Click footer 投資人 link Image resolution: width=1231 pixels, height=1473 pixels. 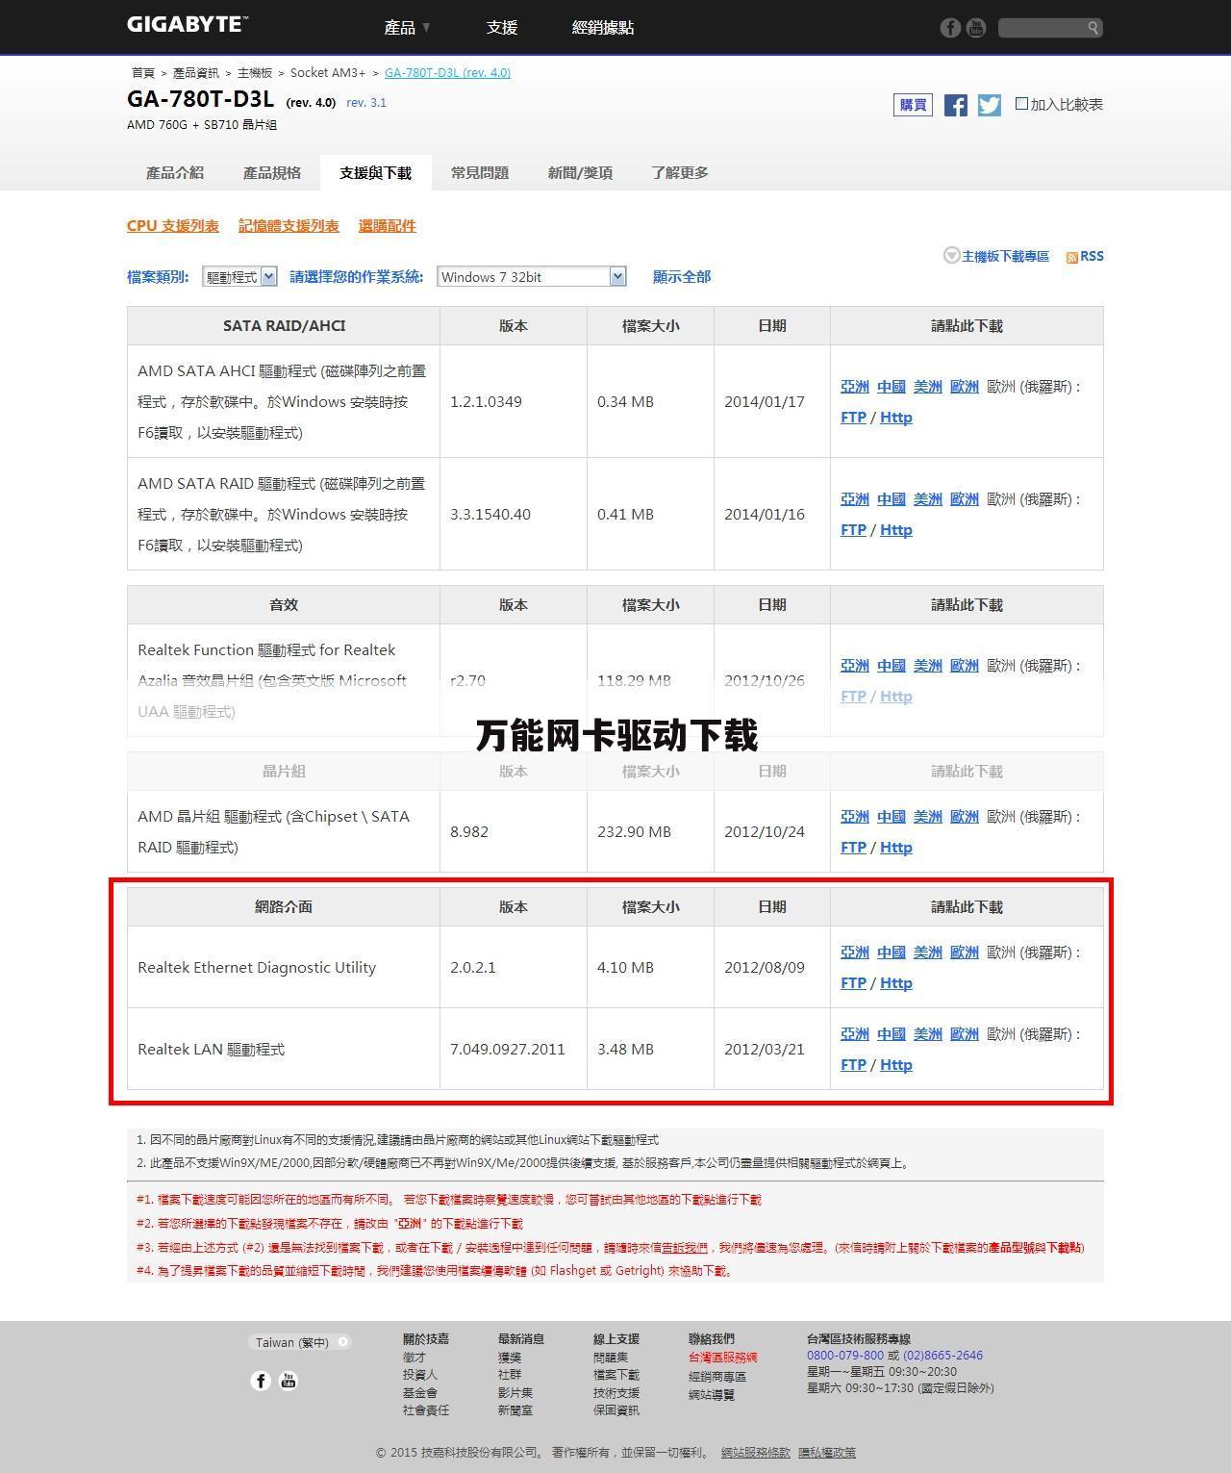tap(420, 1376)
